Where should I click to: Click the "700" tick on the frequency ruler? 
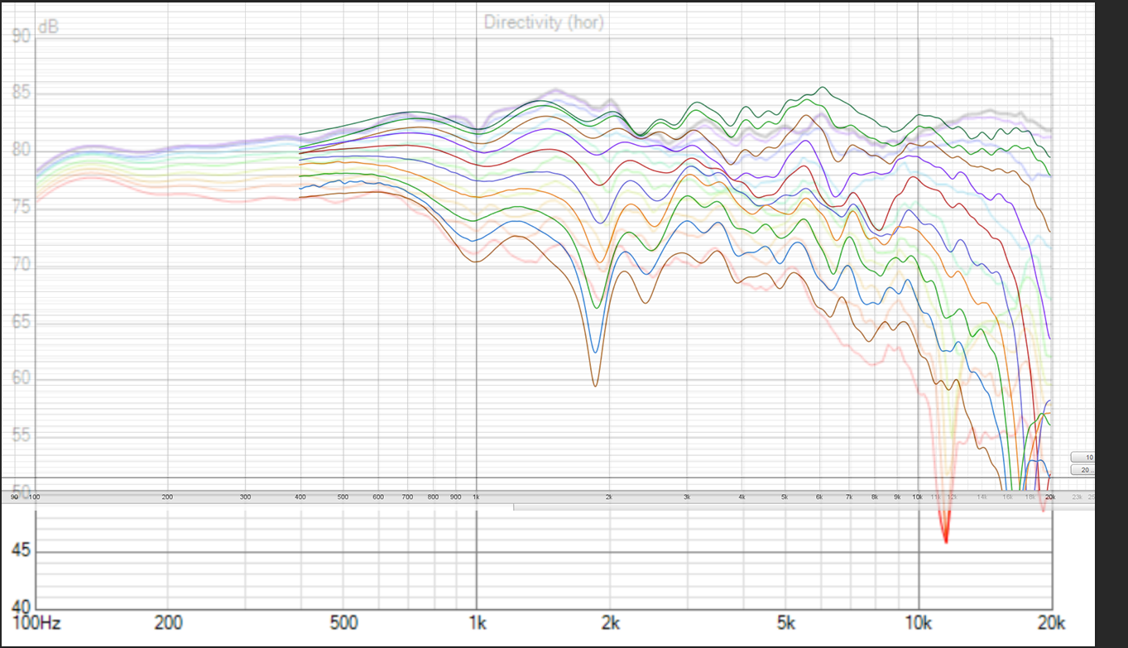tap(407, 497)
